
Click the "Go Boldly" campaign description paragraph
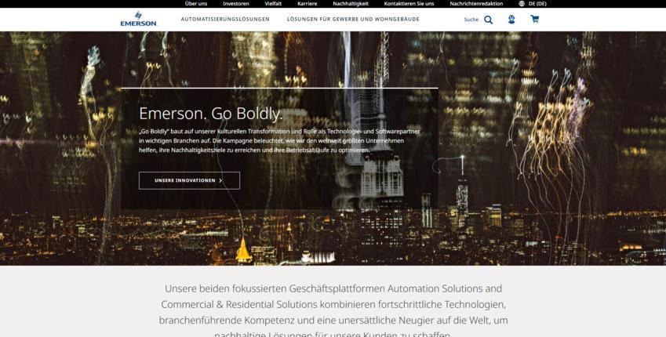click(x=279, y=141)
